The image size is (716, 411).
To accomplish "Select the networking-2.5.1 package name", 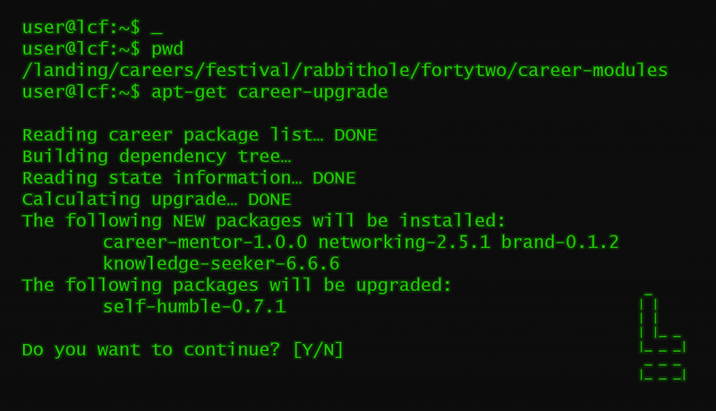I will coord(405,243).
